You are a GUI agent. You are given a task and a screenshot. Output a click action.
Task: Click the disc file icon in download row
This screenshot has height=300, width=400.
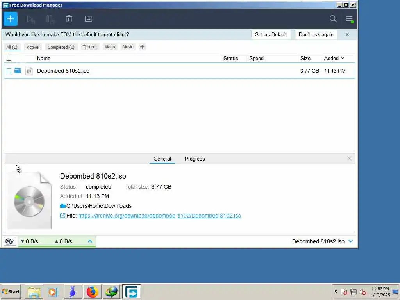click(29, 71)
